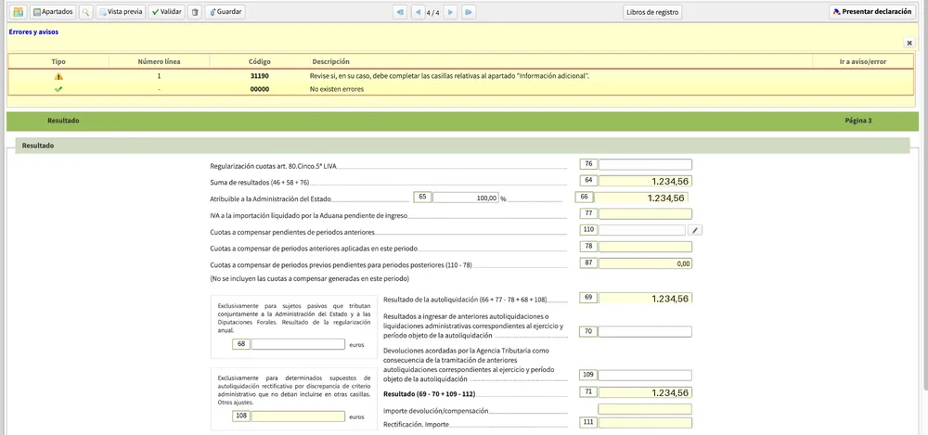Viewport: 928px width, 435px height.
Task: Click Presentar declaración button
Action: 873,12
